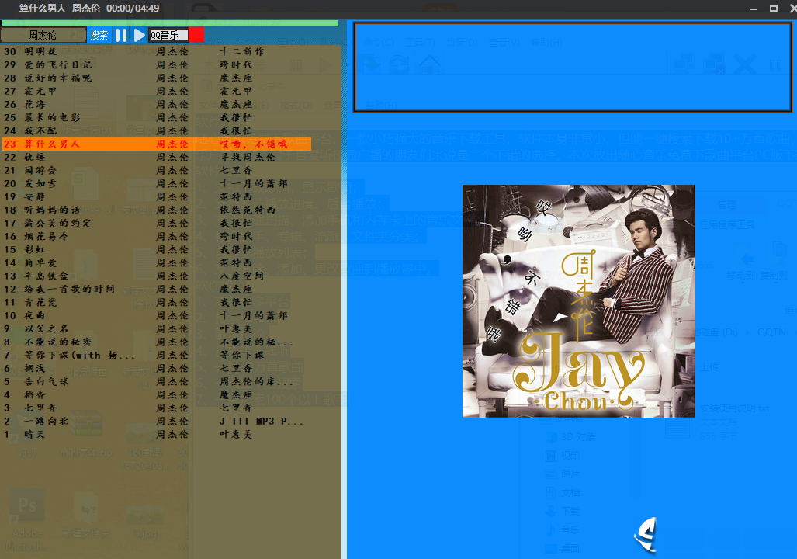797x559 pixels.
Task: Select song 27 霍元甲
Action: click(x=157, y=91)
